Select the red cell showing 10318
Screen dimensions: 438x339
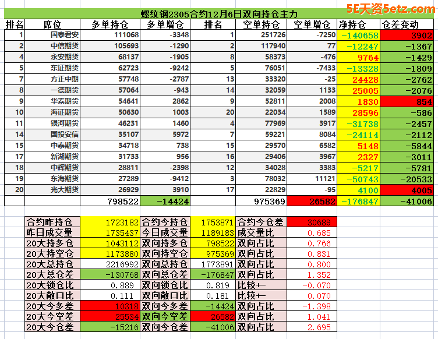tap(110, 306)
